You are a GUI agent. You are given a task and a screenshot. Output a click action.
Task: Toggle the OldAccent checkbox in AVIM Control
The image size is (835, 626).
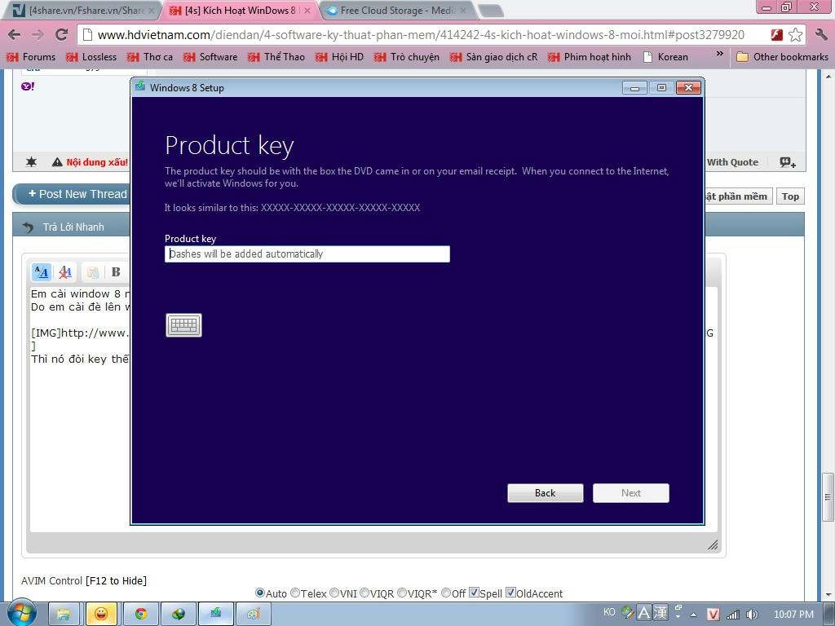point(510,592)
